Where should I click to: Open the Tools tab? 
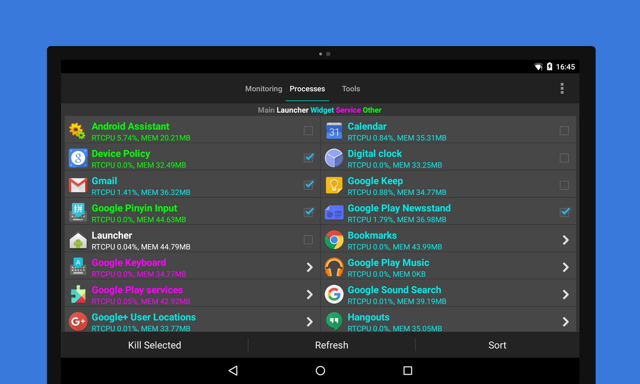(x=351, y=89)
